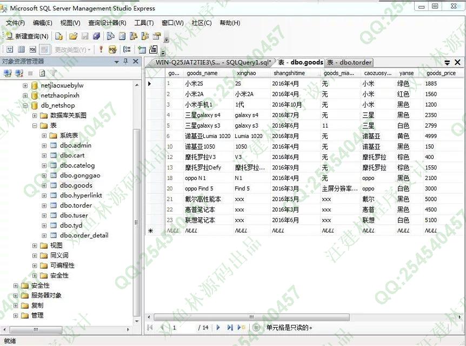This screenshot has height=346, width=466.
Task: Click the cell 诺基亚Lumia 1020 in goods_name
Action: tap(208, 136)
